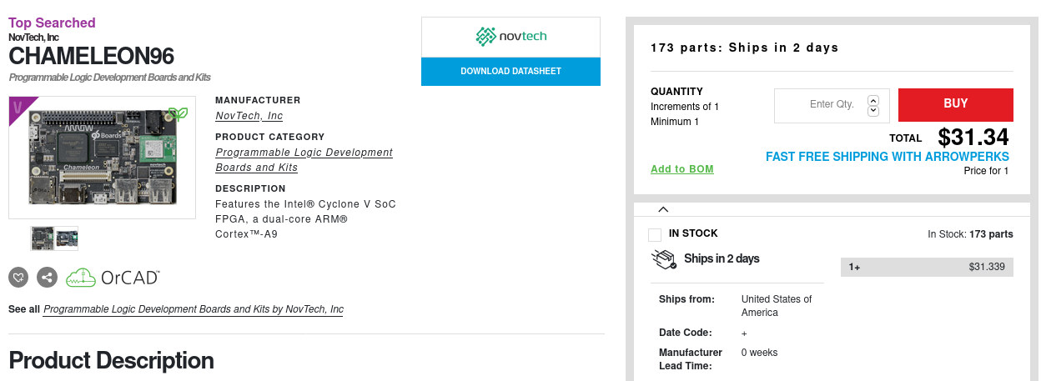
Task: Click the red BUY button
Action: 955,104
